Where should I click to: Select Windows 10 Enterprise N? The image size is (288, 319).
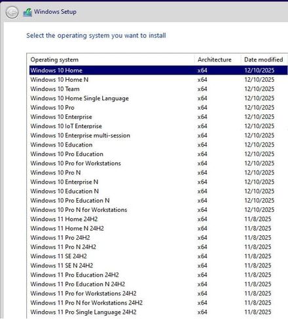(x=158, y=182)
